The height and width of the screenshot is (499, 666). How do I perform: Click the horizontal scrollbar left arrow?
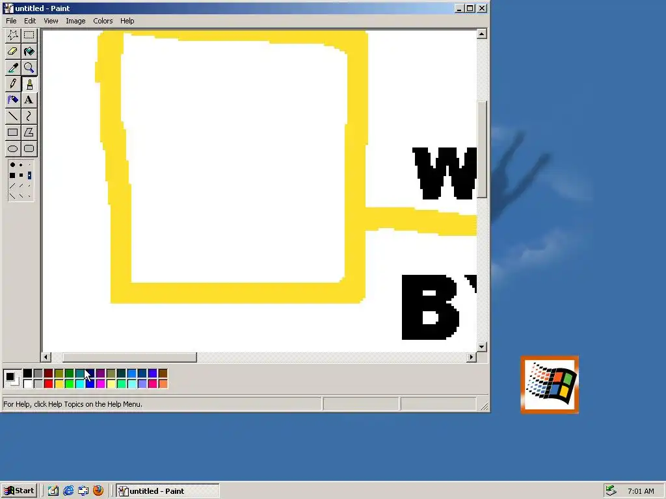(x=46, y=357)
